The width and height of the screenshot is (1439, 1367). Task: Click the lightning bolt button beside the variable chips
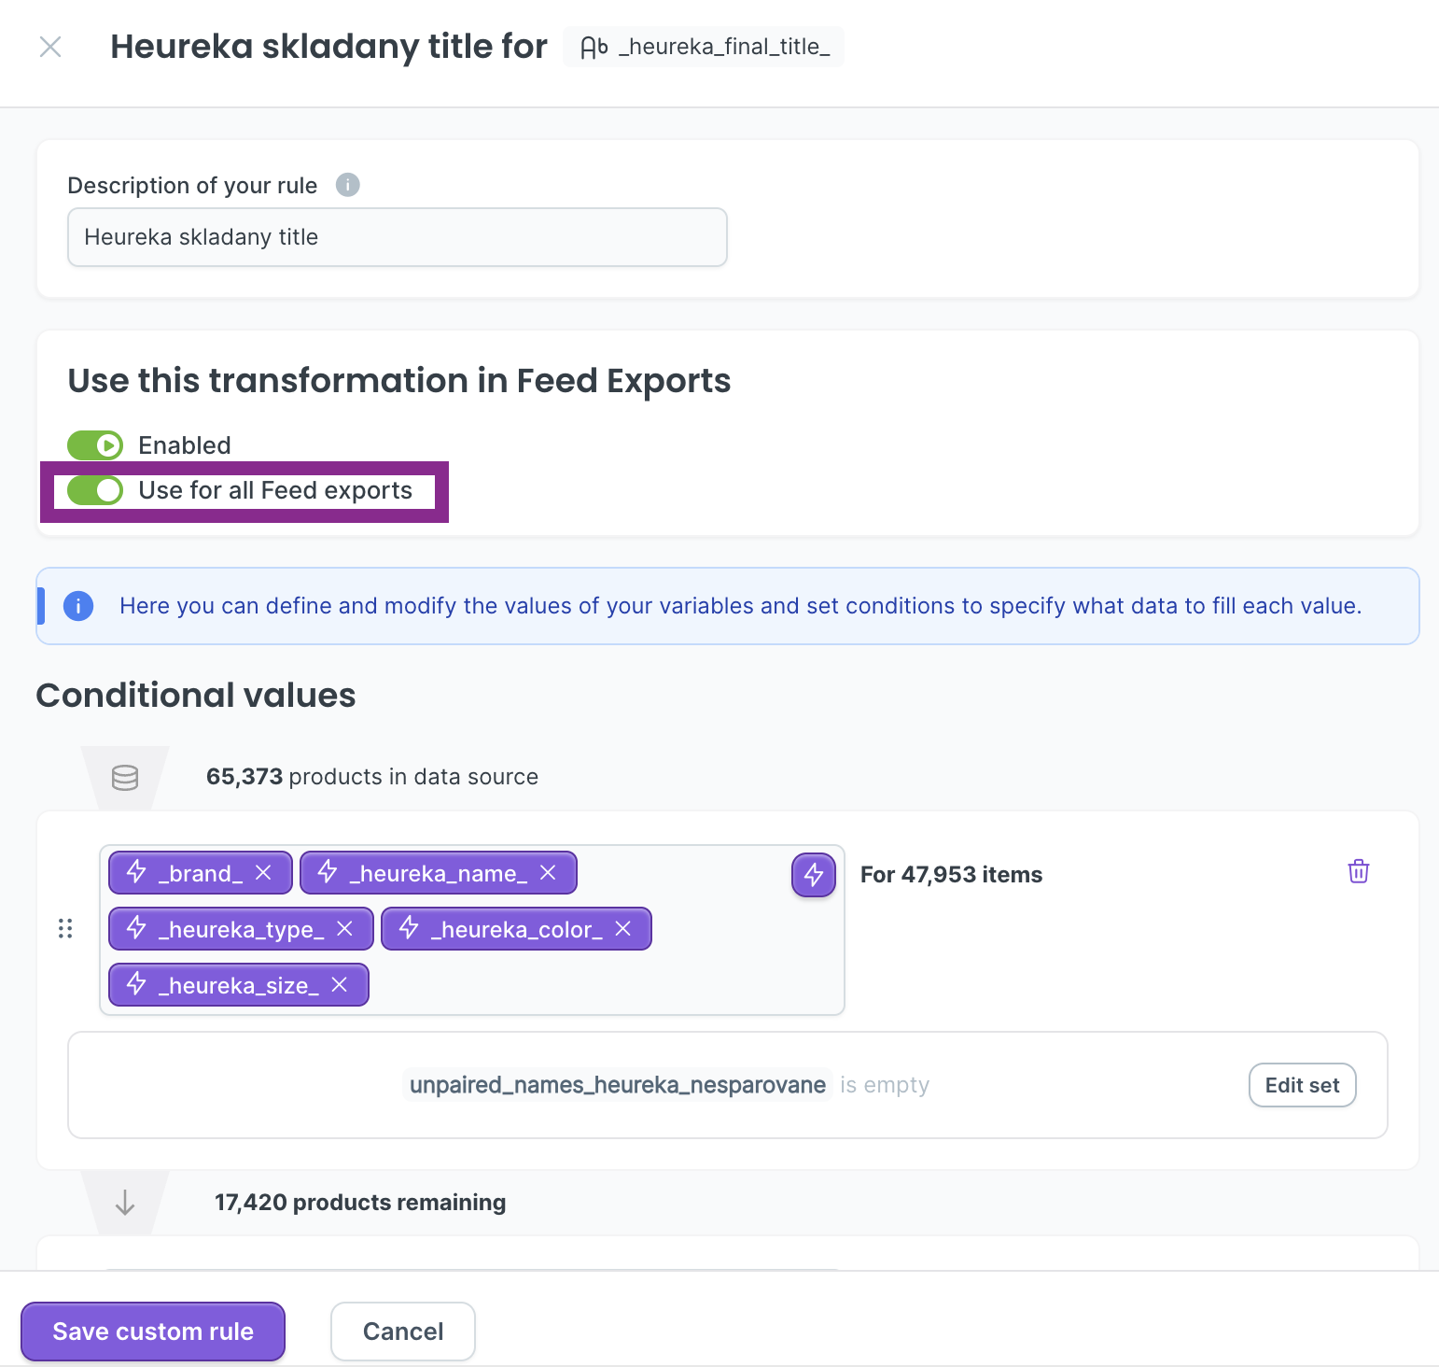pos(812,875)
